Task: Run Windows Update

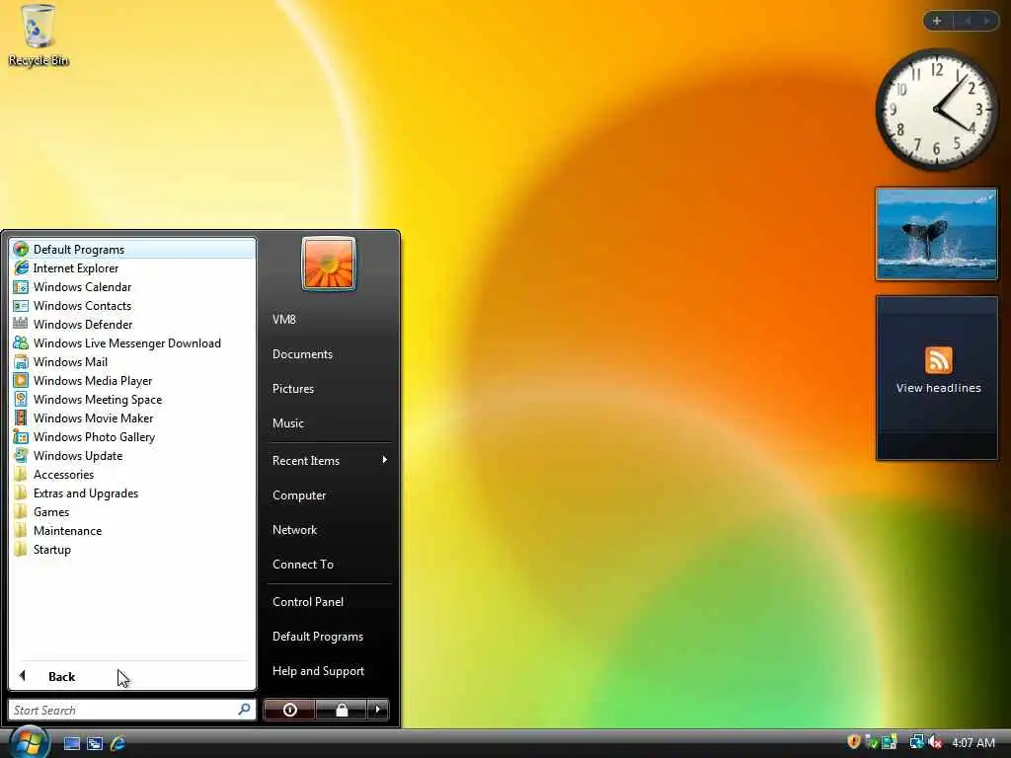Action: [x=132, y=455]
